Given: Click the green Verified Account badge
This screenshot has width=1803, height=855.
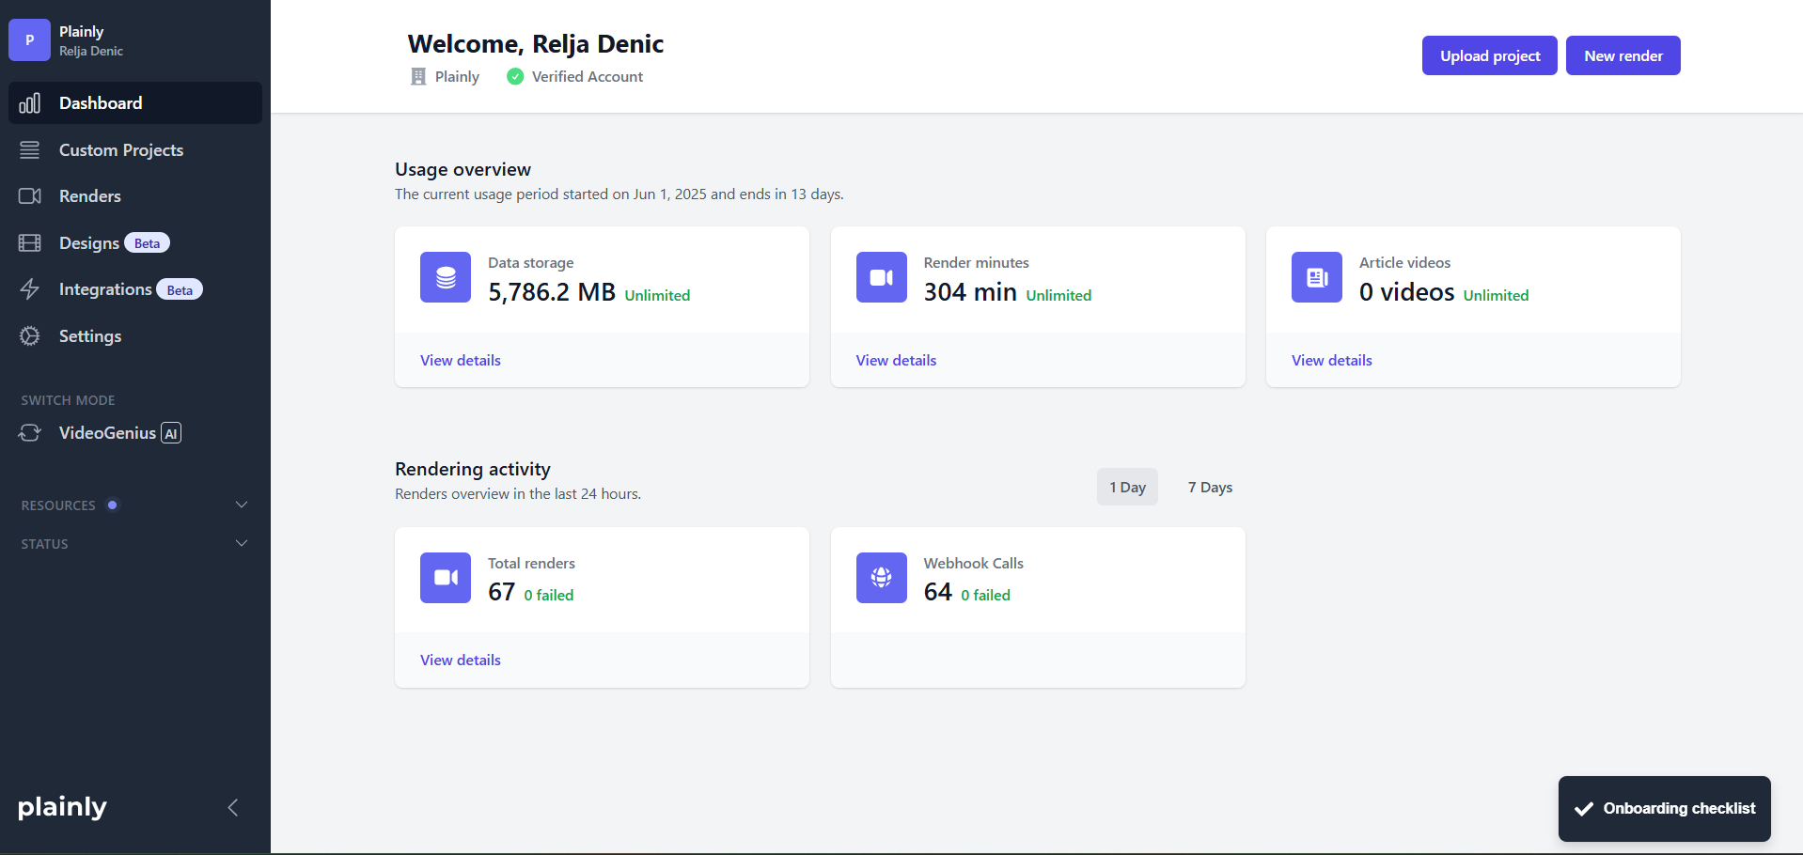Looking at the screenshot, I should [x=515, y=76].
